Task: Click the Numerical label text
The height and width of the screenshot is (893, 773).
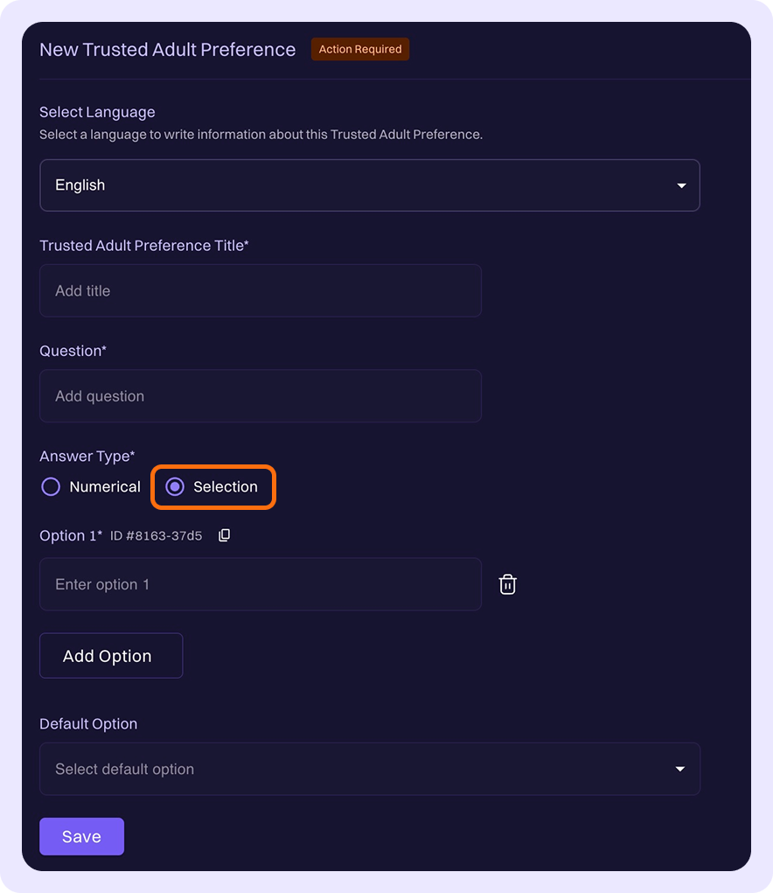Action: pyautogui.click(x=105, y=487)
